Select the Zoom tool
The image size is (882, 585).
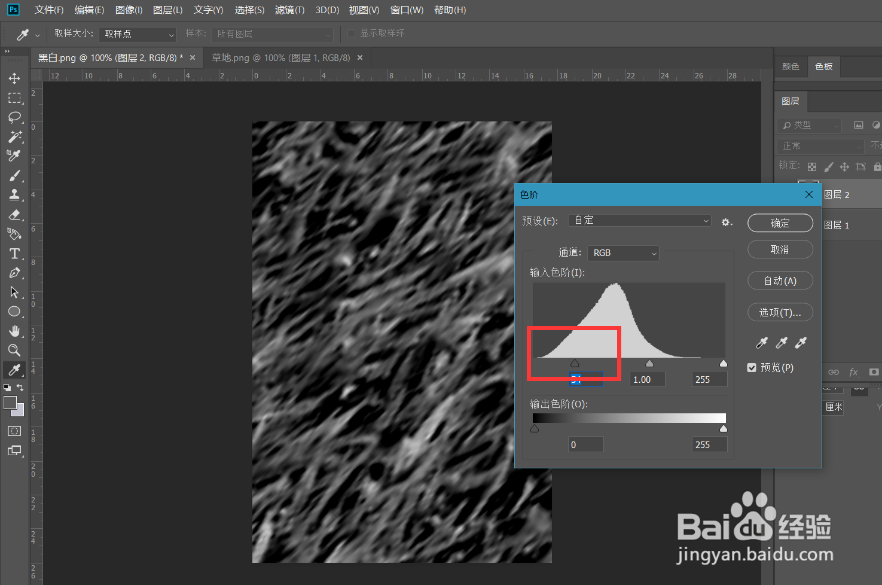pyautogui.click(x=14, y=350)
